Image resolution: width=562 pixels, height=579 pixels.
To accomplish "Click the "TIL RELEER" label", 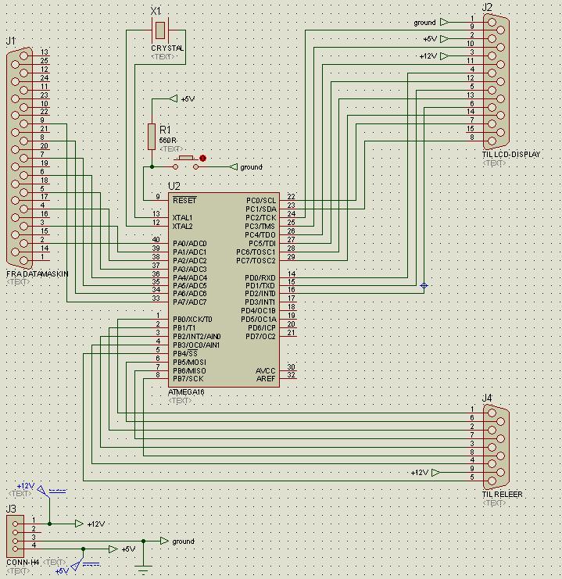I will click(x=502, y=495).
